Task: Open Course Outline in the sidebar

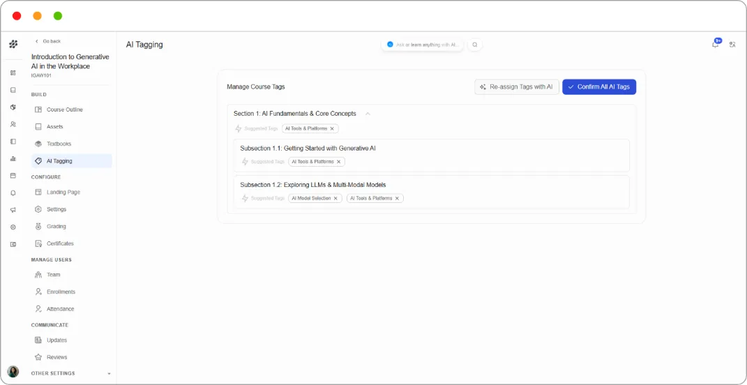Action: coord(71,110)
